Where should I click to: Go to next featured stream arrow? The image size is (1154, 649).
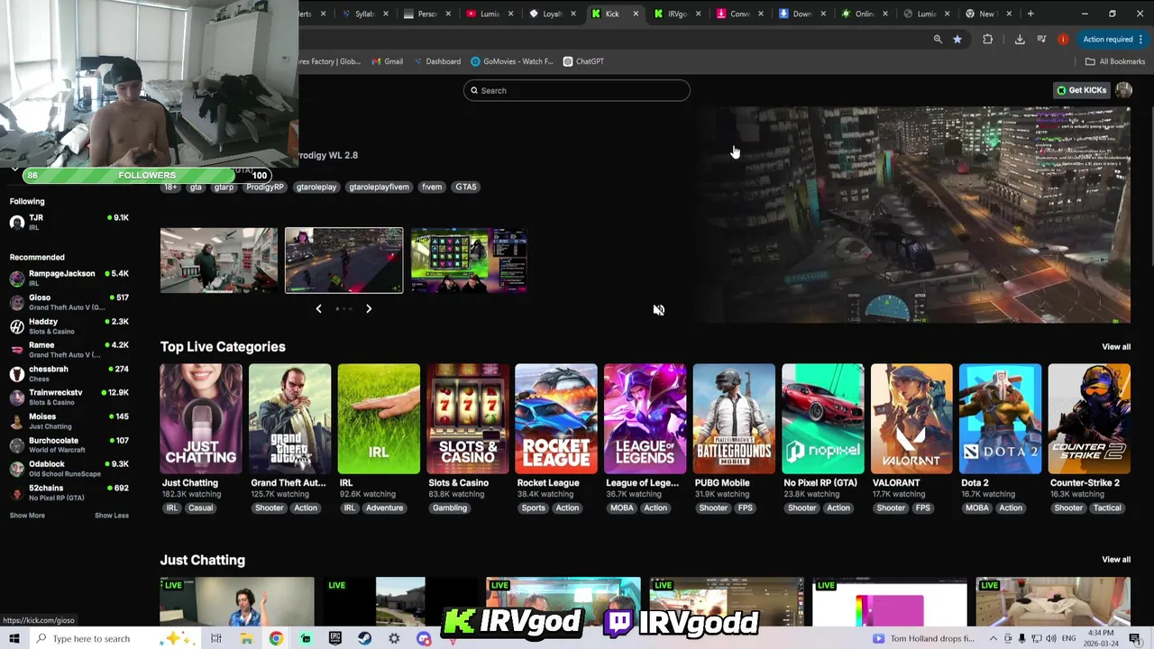pyautogui.click(x=369, y=308)
